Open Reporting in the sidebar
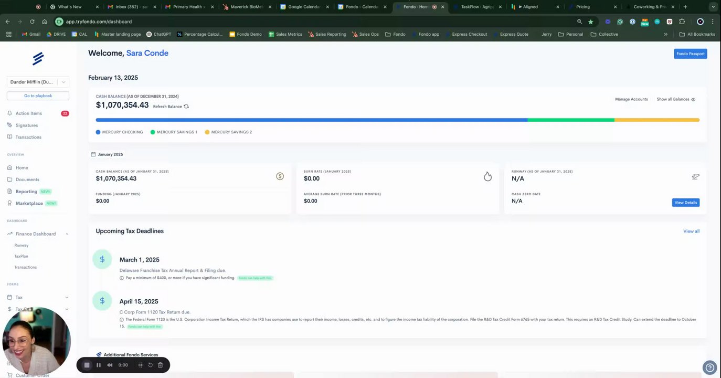The height and width of the screenshot is (378, 721). [26, 192]
